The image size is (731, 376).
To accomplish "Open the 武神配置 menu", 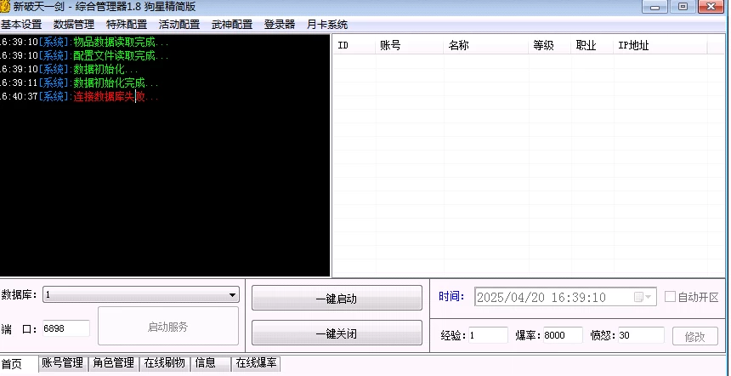I will [x=232, y=25].
